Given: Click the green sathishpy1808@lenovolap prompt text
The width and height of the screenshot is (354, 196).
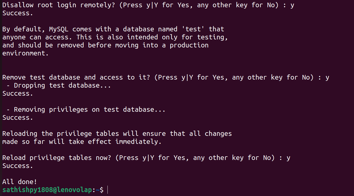Looking at the screenshot, I should (x=47, y=190).
